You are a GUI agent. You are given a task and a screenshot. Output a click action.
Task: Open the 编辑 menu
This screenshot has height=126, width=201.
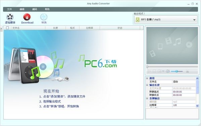22,9
